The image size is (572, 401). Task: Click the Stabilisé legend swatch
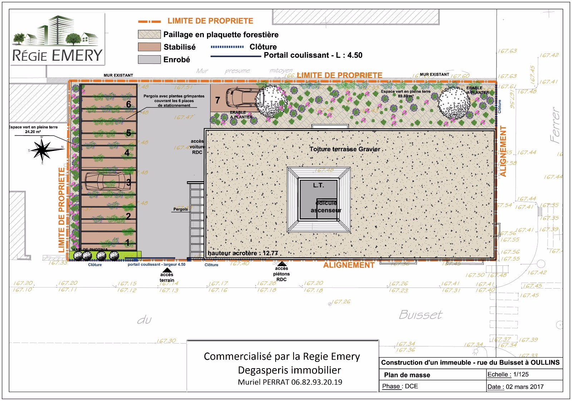149,47
